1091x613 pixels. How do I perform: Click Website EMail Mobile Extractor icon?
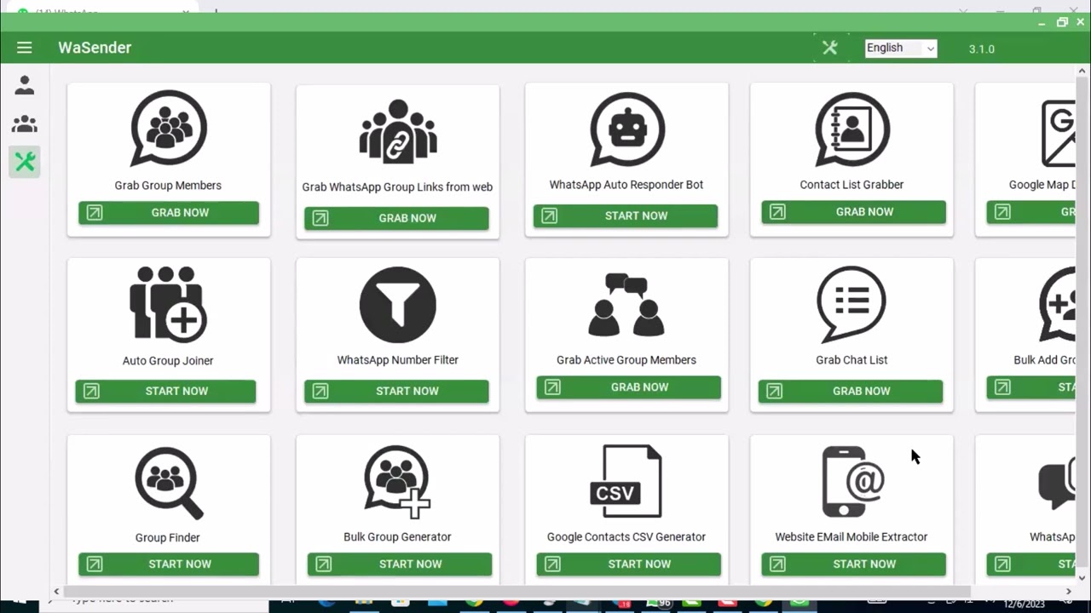point(852,482)
